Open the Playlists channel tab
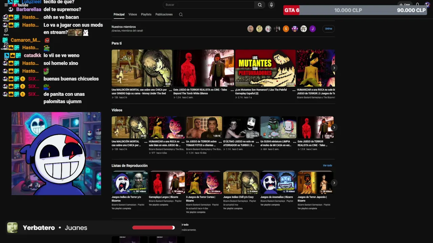 146,15
